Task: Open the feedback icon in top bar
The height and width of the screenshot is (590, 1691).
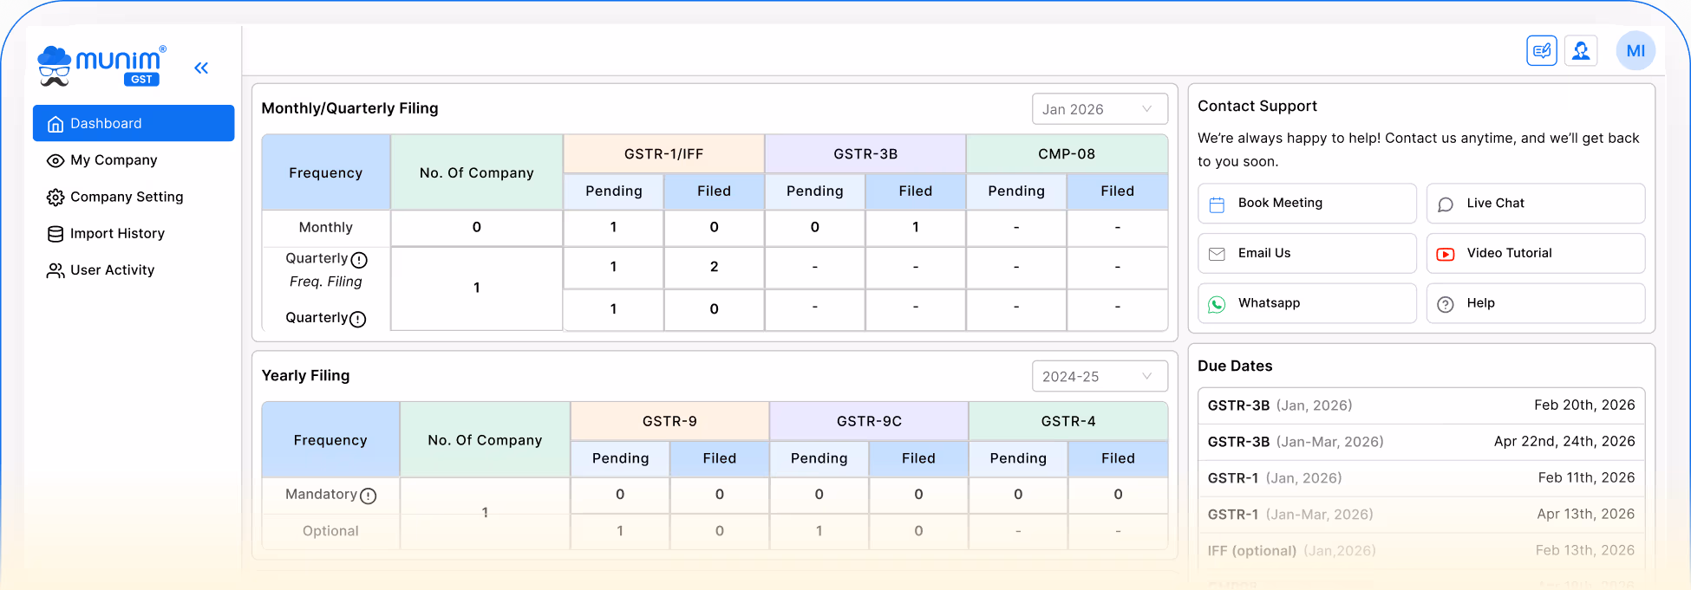Action: tap(1541, 51)
